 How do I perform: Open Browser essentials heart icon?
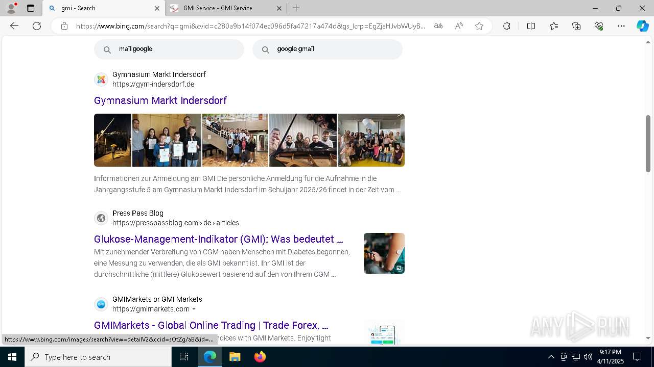(x=599, y=26)
